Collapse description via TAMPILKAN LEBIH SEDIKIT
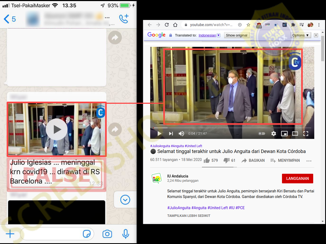Image resolution: width=326 pixels, height=244 pixels. (x=189, y=216)
